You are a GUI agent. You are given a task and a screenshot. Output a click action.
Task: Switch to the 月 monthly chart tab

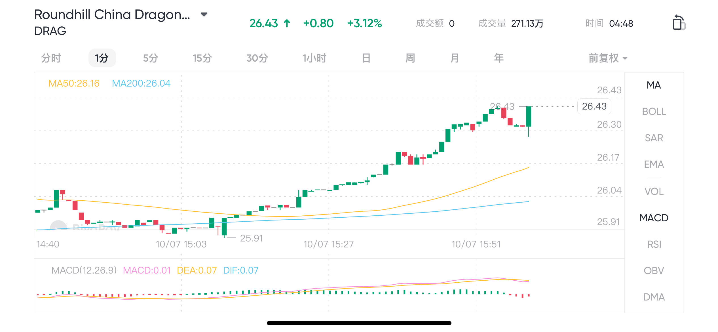pyautogui.click(x=455, y=58)
